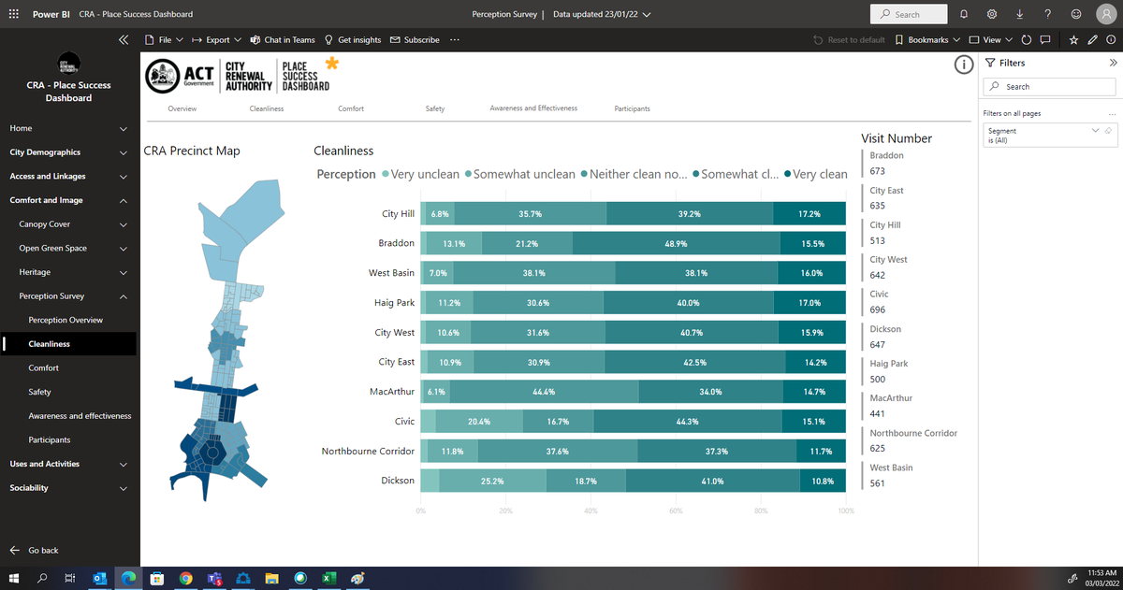The height and width of the screenshot is (590, 1123).
Task: Open the File menu
Action: (x=163, y=39)
